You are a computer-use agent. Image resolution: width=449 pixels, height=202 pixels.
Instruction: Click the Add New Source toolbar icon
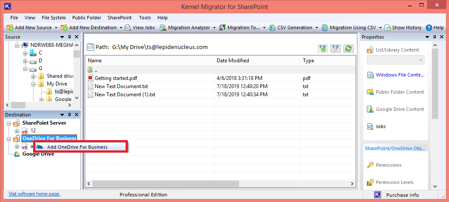coord(10,28)
